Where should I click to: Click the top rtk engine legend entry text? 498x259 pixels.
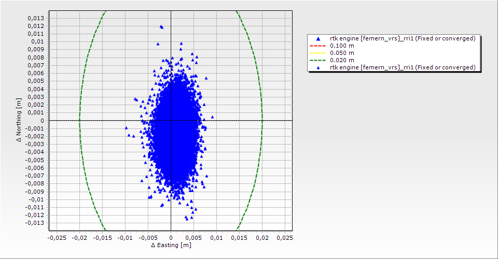[x=403, y=38]
